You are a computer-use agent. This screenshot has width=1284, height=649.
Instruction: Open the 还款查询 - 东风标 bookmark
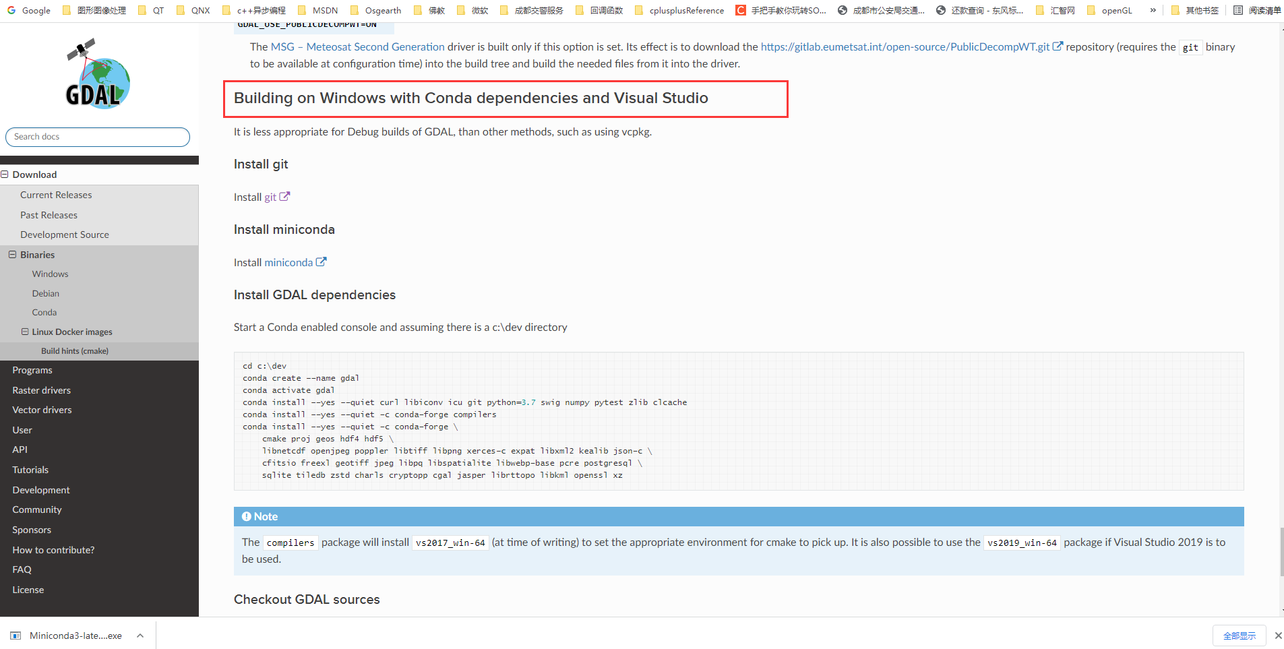(979, 10)
